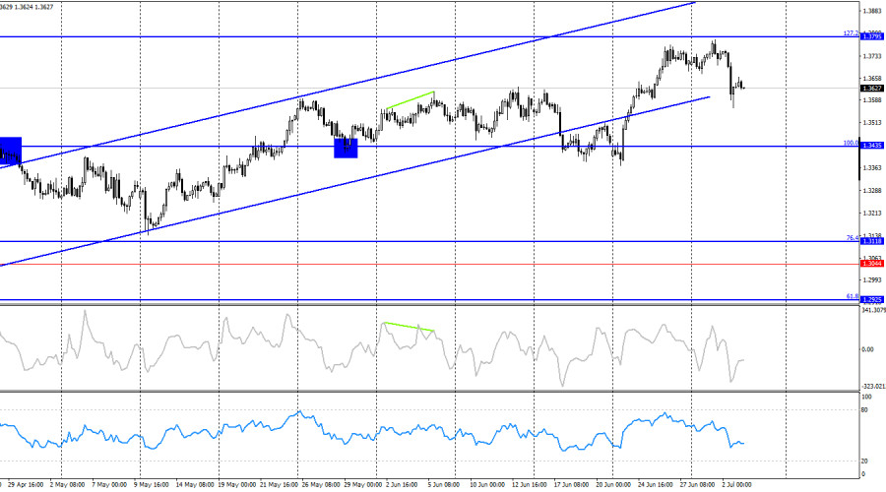This screenshot has width=886, height=492.
Task: Click the 1.2993 price scale value
Action: 872,279
